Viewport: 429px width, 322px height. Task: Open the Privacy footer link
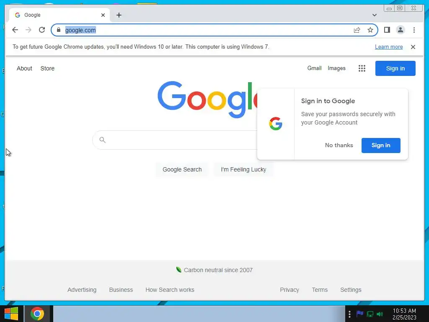(x=289, y=290)
